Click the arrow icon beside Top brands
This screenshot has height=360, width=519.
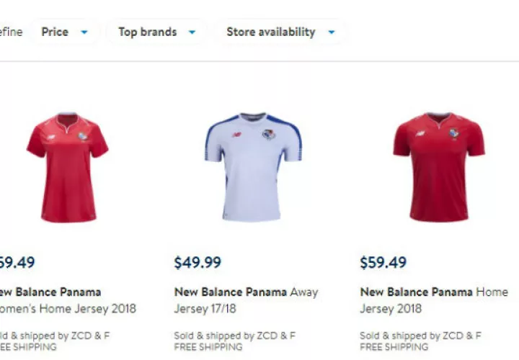192,32
